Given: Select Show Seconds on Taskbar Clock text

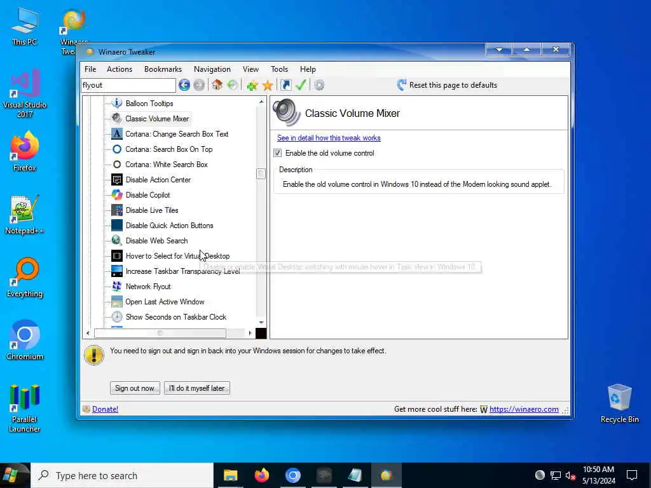Looking at the screenshot, I should tap(176, 317).
